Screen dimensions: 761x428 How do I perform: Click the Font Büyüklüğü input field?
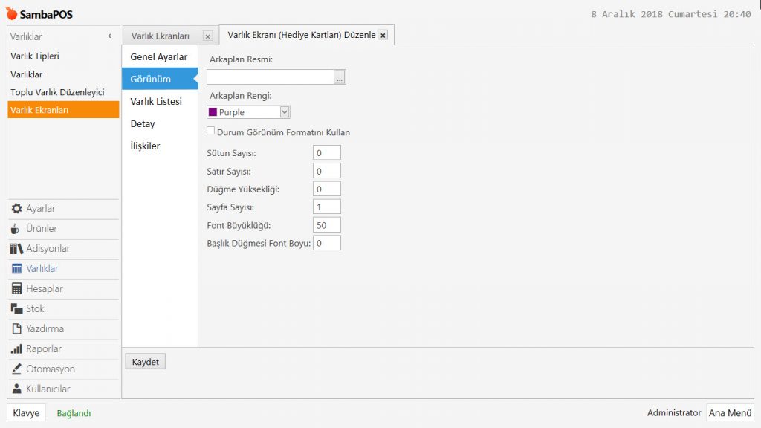click(327, 225)
